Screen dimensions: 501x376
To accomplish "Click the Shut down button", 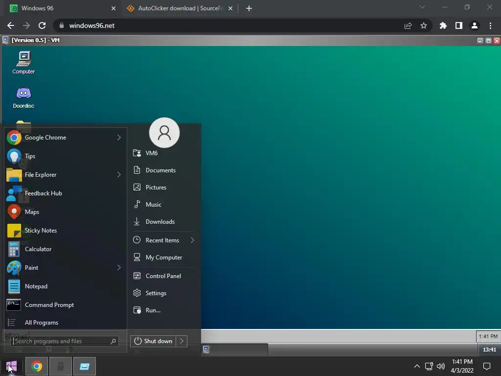I will (x=153, y=341).
